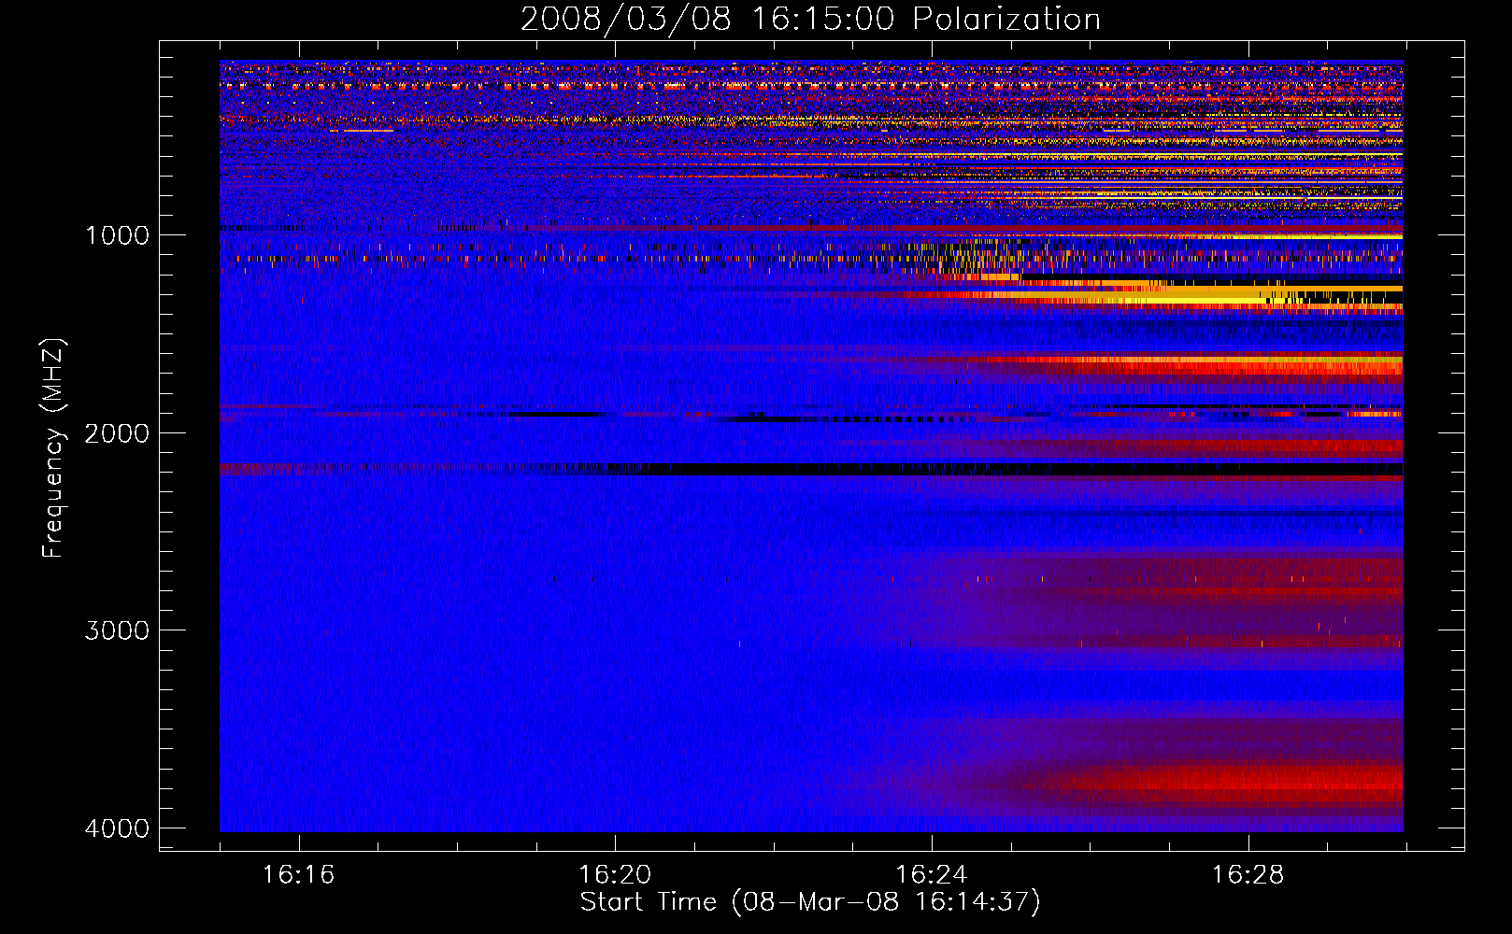This screenshot has height=934, width=1512.
Task: Select the 4000 frequency tick label
Action: click(x=117, y=828)
